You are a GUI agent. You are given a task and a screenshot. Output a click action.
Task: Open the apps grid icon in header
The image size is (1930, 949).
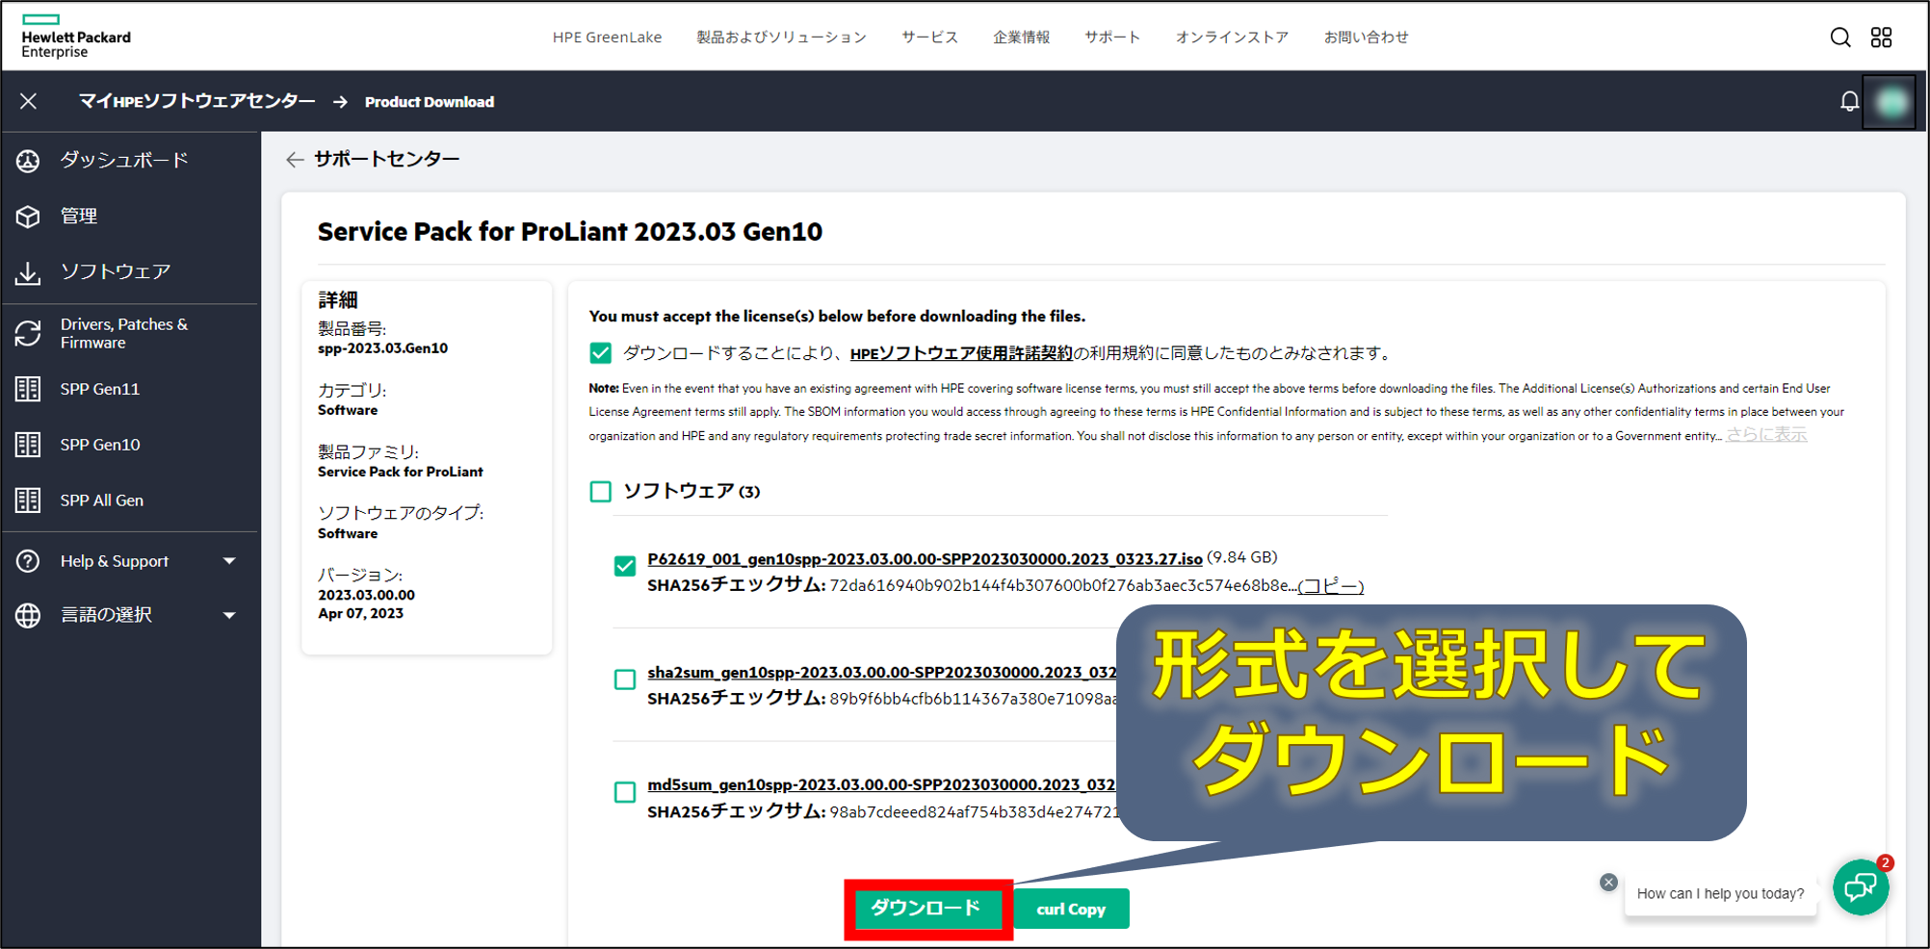click(x=1881, y=38)
